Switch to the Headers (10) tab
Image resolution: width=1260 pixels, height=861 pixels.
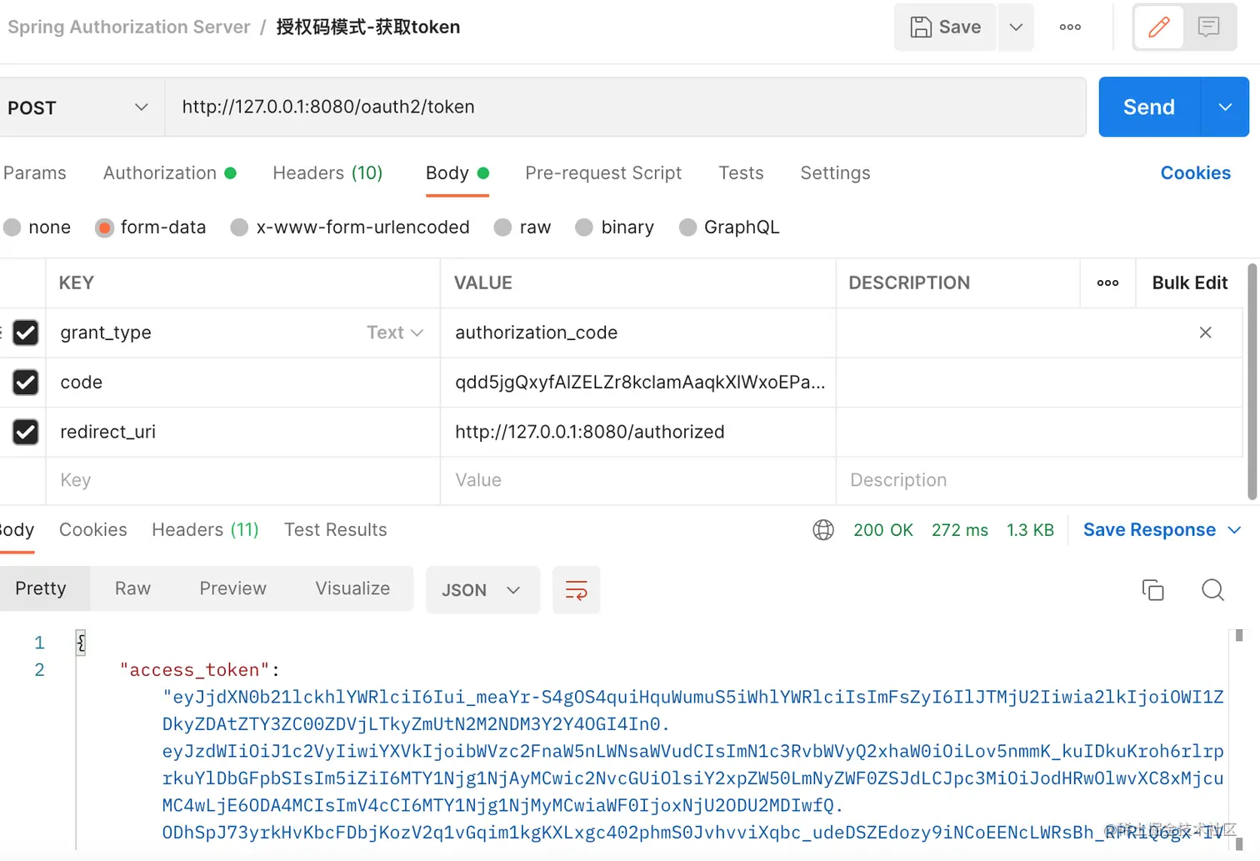coord(327,173)
